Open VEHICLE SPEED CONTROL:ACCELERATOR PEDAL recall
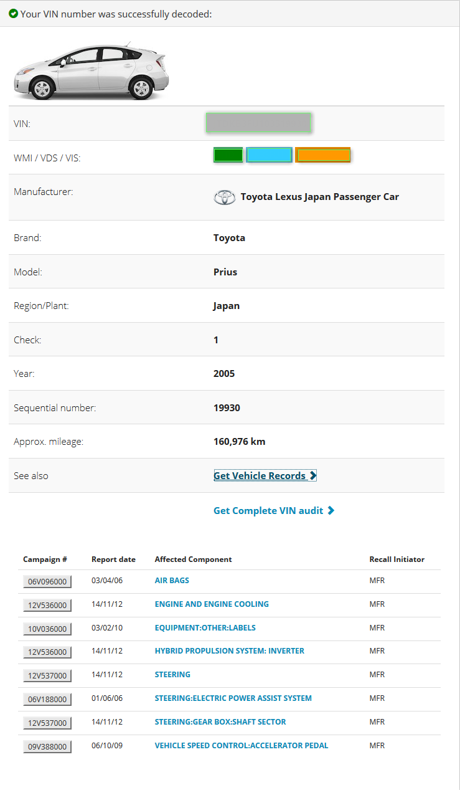 (242, 746)
